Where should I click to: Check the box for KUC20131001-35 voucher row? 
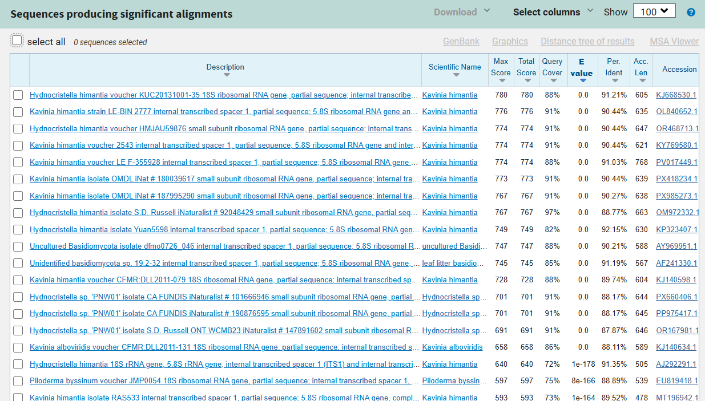tap(18, 95)
